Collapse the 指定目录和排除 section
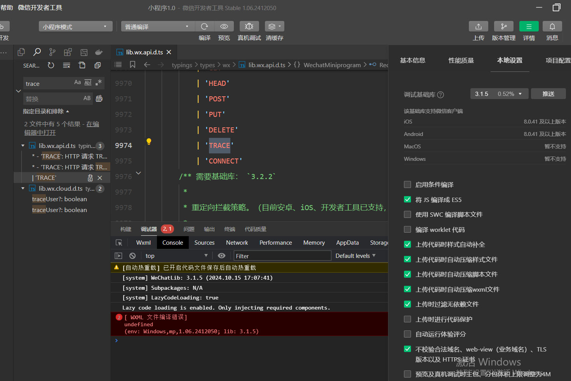Viewport: 571px width, 381px height. pos(46,111)
